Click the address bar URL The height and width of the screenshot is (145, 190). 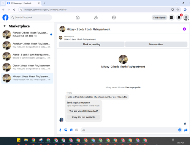coord(45,10)
